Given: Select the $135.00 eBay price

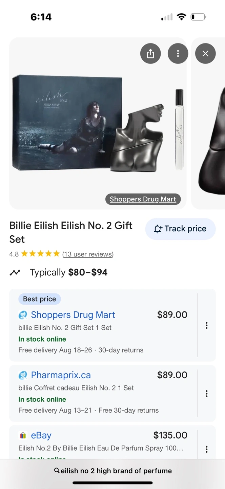Looking at the screenshot, I should (x=170, y=435).
